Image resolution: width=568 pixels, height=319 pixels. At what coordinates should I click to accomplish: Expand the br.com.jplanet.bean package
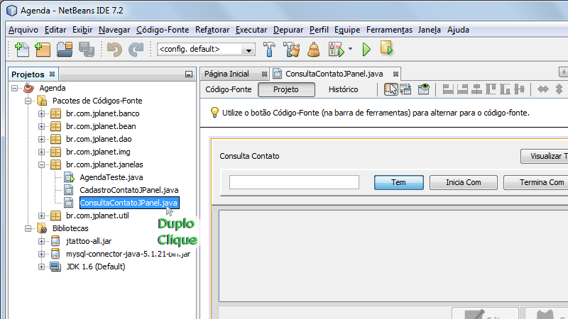41,127
